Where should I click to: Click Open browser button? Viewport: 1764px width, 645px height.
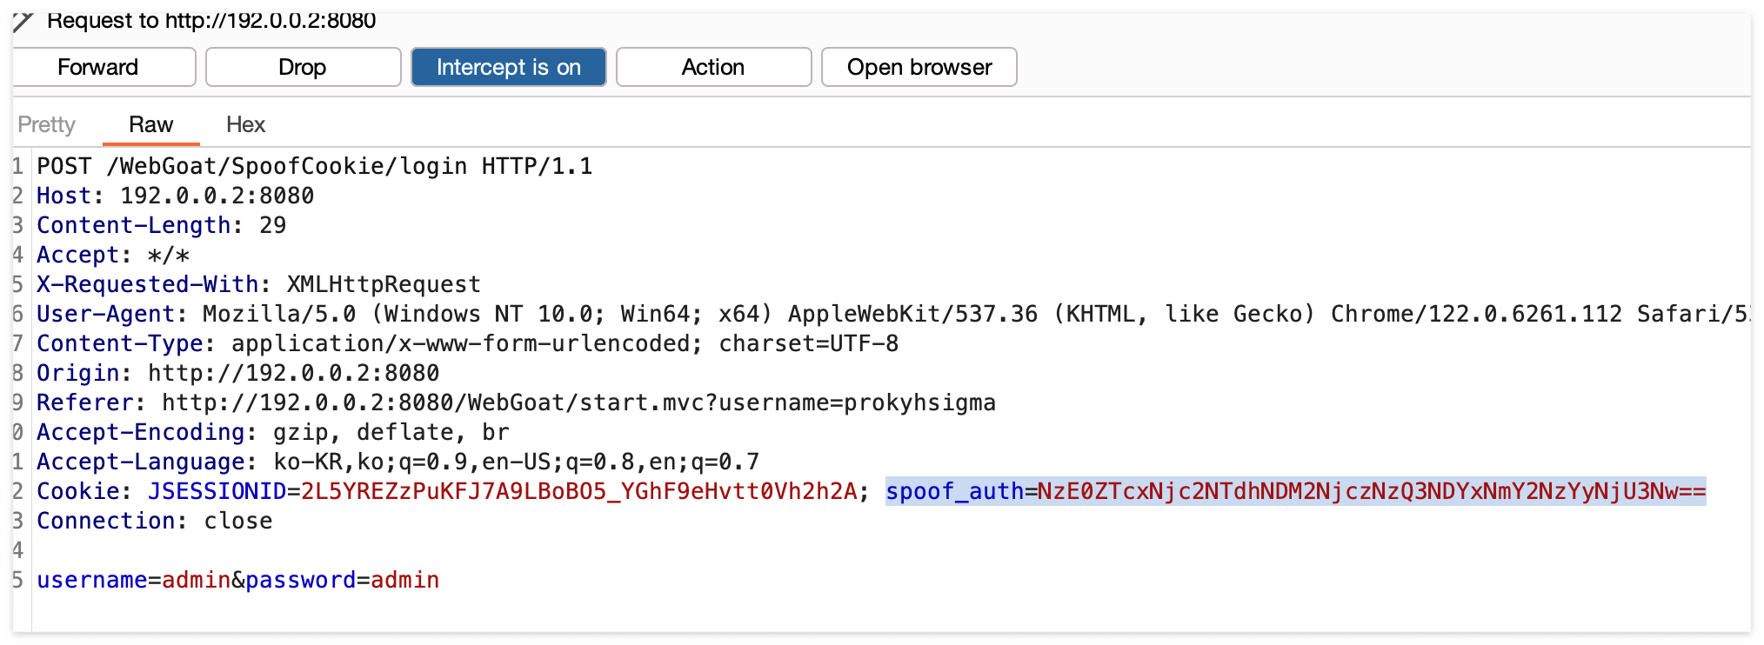(919, 67)
